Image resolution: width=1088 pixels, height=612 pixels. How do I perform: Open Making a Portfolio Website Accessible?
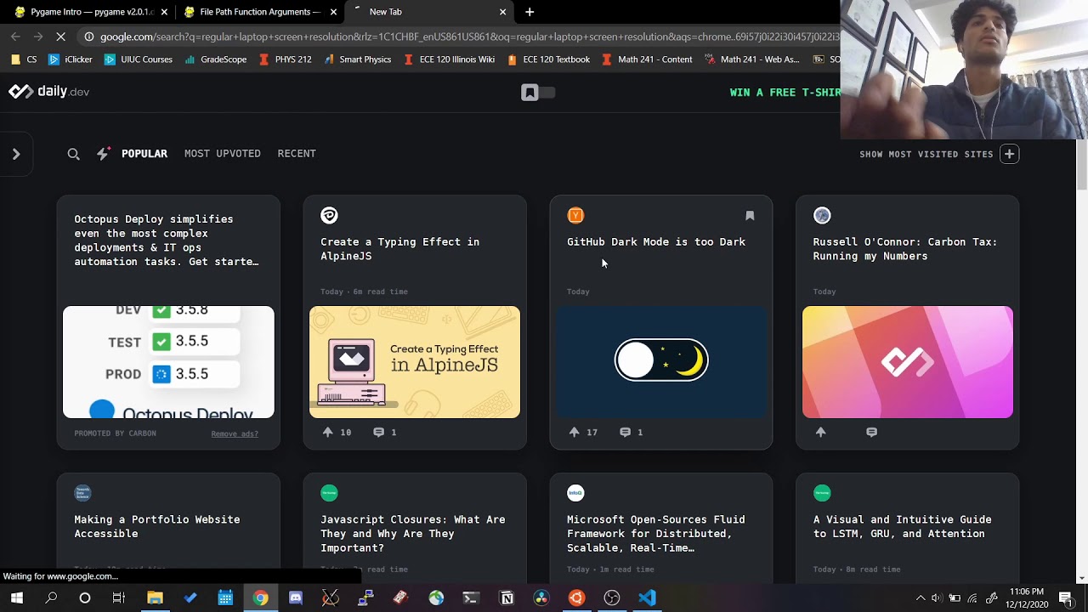157,527
